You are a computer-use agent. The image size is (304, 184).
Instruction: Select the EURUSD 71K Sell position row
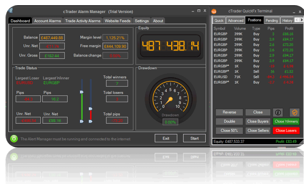[254, 77]
